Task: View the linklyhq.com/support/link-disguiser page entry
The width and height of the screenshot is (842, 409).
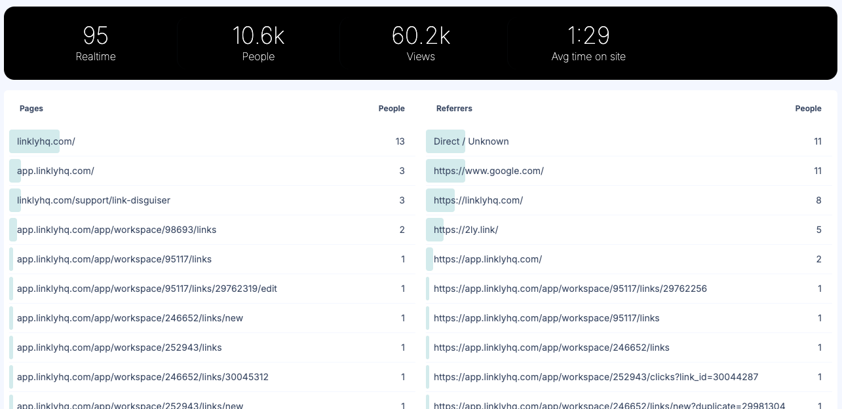Action: 94,200
